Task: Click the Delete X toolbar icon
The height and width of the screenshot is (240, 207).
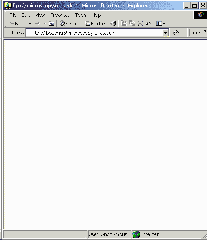Action: 140,23
